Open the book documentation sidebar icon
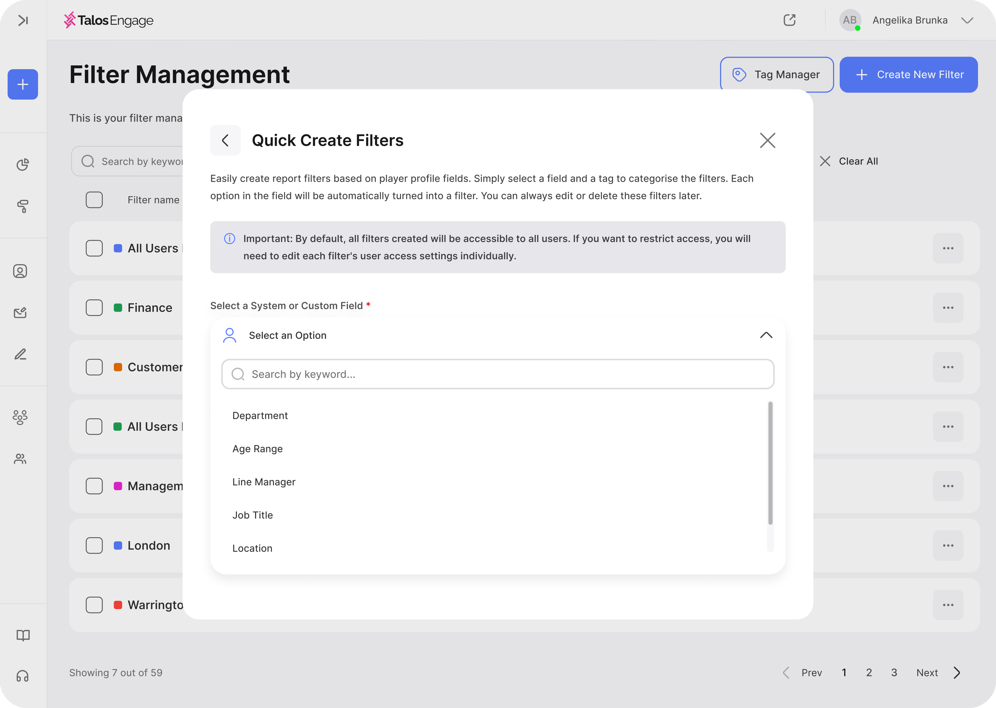This screenshot has width=996, height=708. tap(23, 635)
